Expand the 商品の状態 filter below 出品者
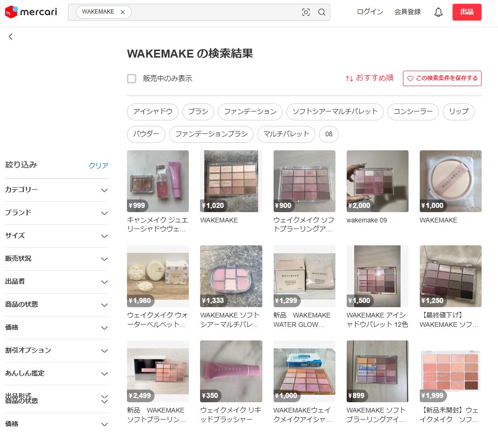 [x=57, y=305]
